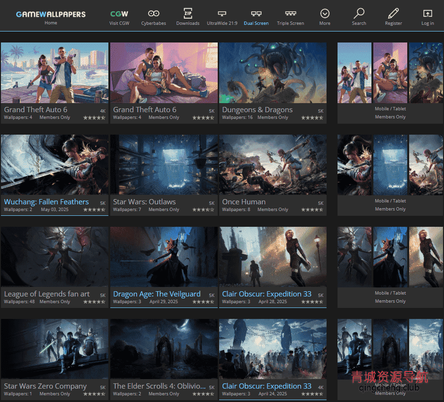Click the Star Wars Zero Company title
Viewport: 444px width, 402px height.
pos(45,386)
